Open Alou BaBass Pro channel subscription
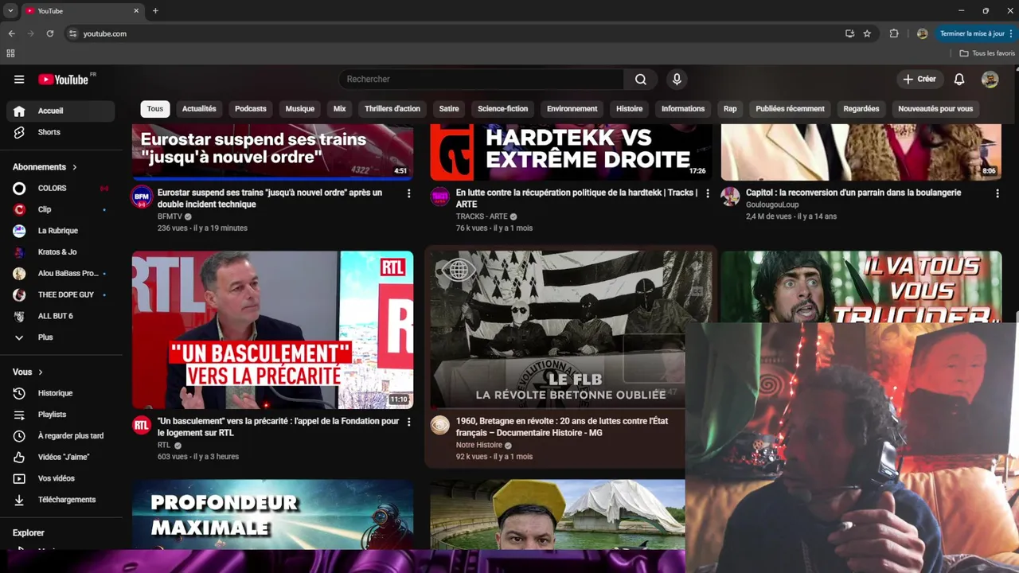1019x573 pixels. [61, 273]
